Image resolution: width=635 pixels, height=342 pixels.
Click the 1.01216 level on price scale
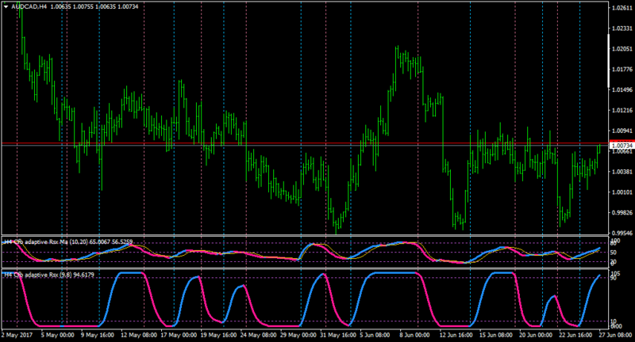tap(622, 110)
